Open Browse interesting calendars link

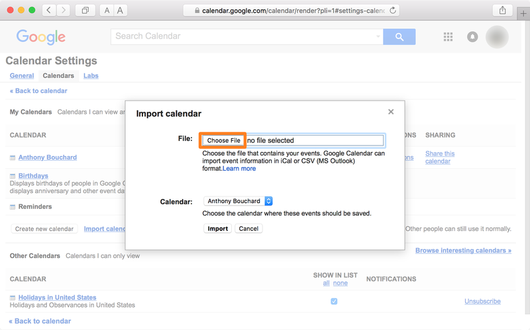tap(463, 251)
